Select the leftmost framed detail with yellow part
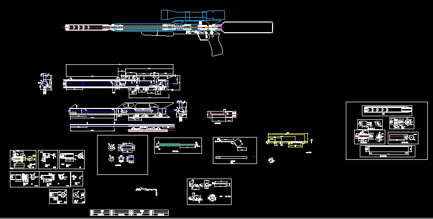 pos(23,159)
